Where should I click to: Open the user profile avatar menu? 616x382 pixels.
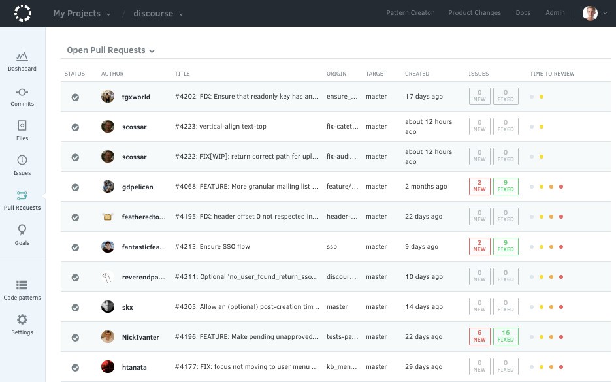590,13
